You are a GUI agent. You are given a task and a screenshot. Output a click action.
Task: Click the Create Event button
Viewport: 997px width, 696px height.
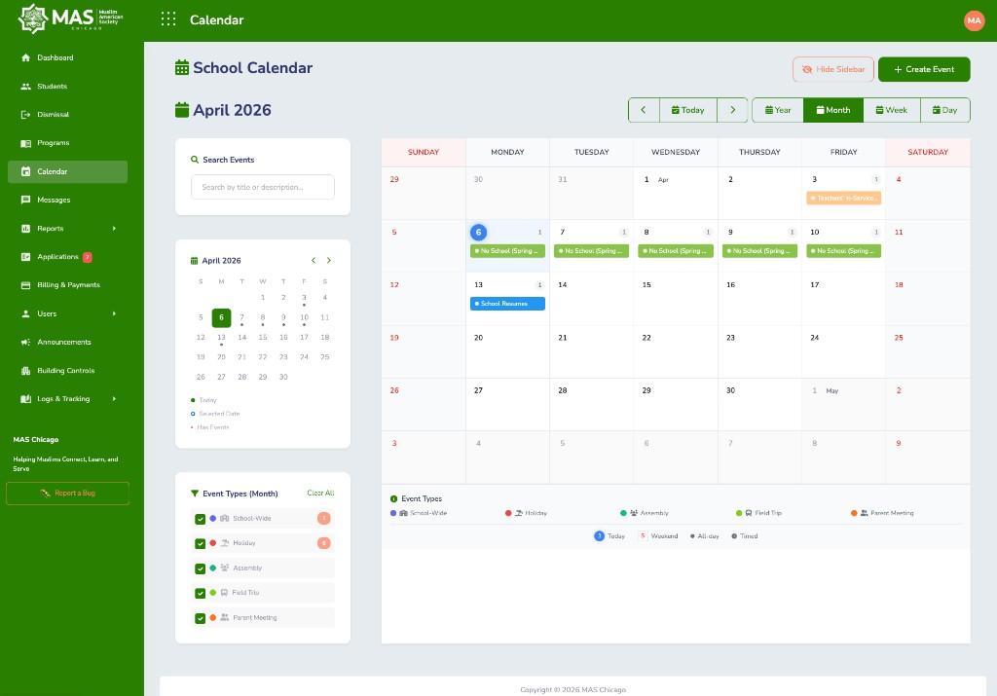(x=923, y=69)
